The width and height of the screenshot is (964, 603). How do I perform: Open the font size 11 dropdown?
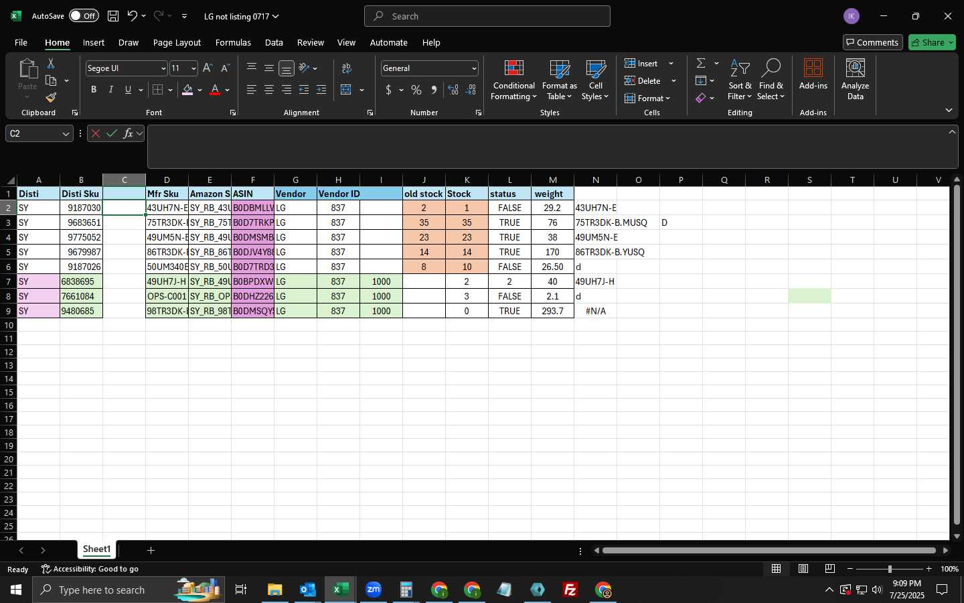[x=193, y=68]
